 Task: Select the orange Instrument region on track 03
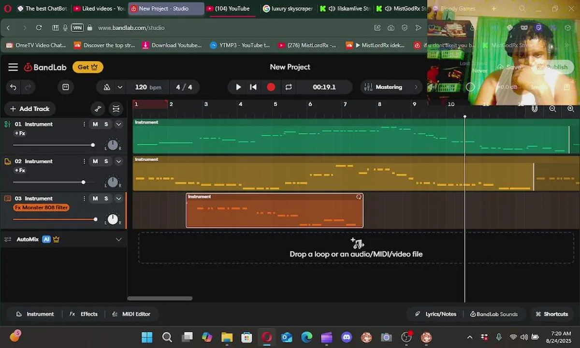tap(275, 210)
